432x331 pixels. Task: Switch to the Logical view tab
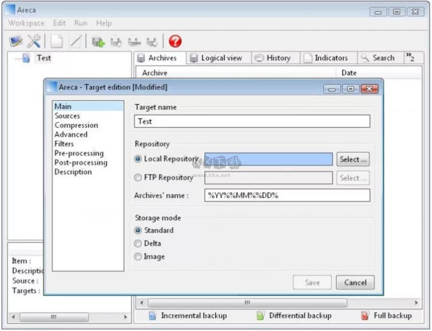[x=216, y=58]
